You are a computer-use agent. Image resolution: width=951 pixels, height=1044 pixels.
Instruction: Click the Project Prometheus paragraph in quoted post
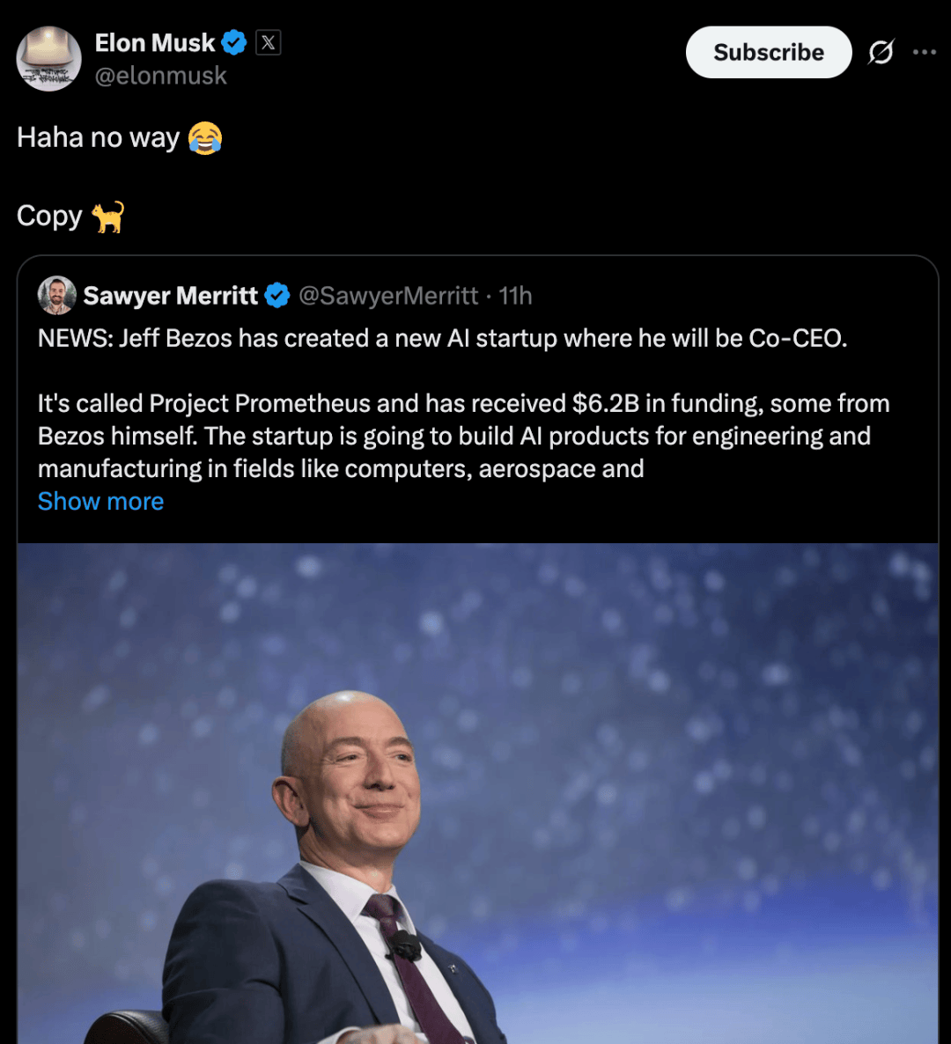point(463,436)
